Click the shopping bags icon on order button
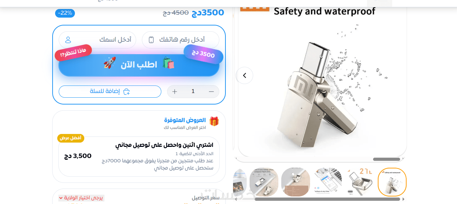Viewport: 457px width, 204px height. coord(168,63)
